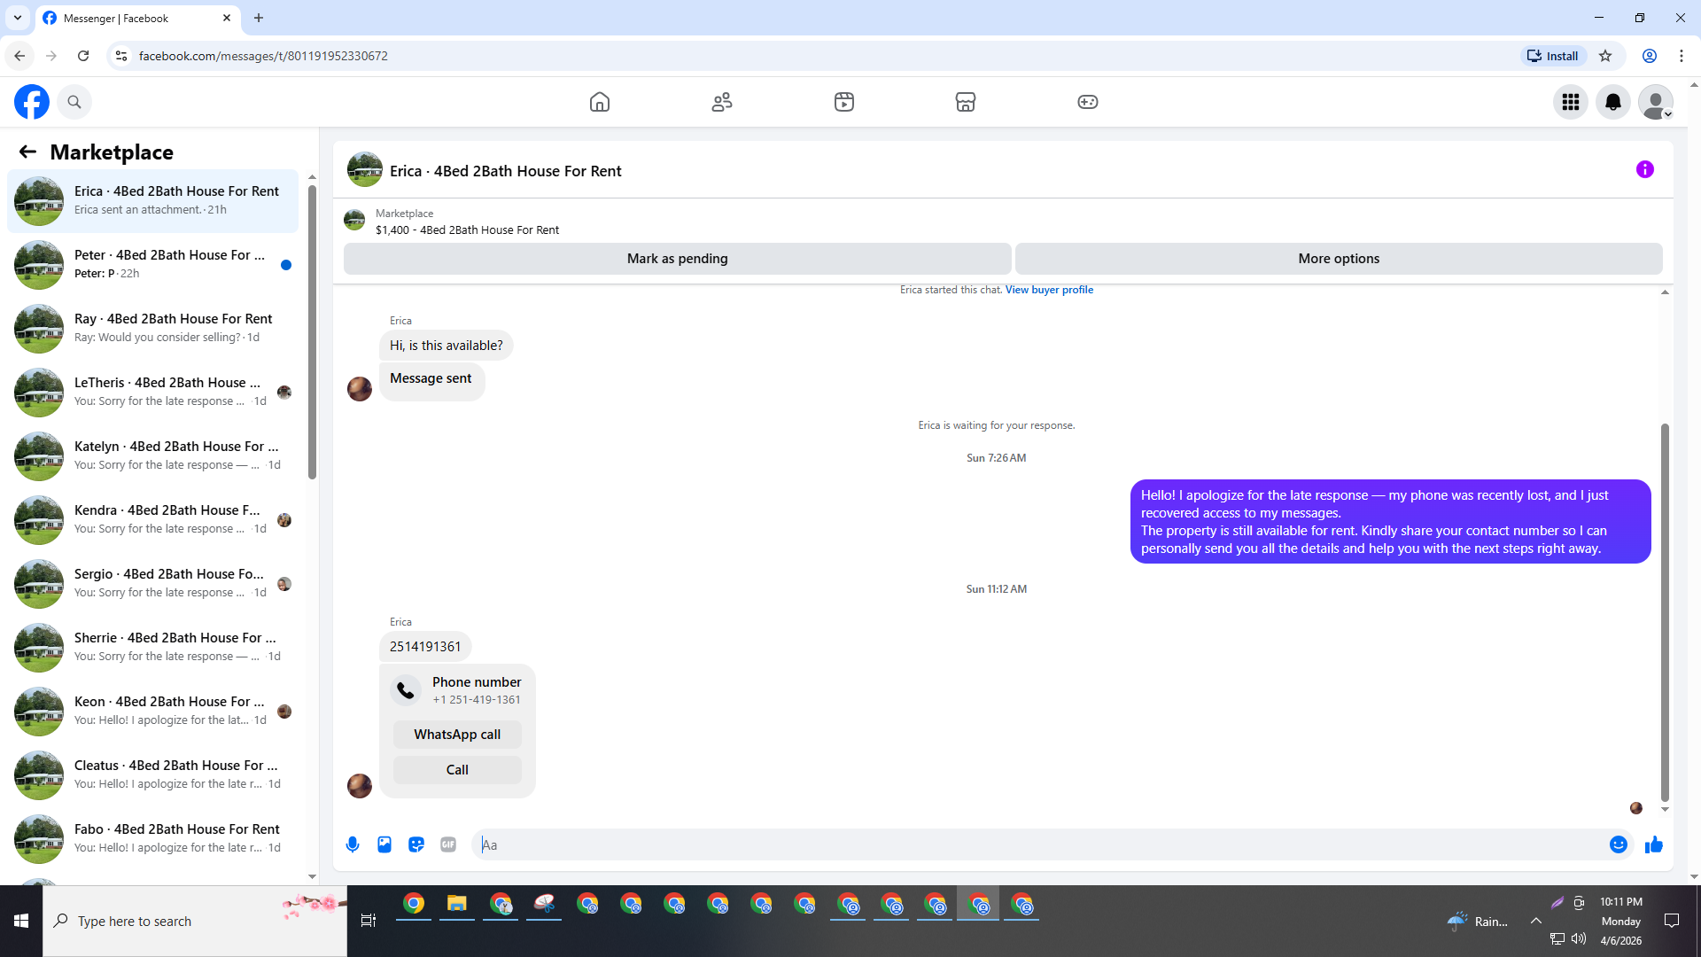Open the Reels video icon

844,102
